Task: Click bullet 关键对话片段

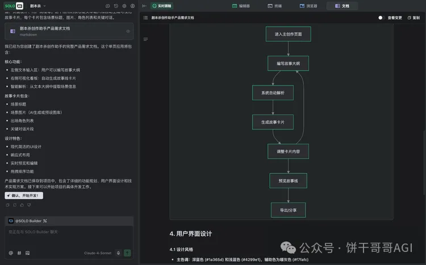Action: pos(22,129)
